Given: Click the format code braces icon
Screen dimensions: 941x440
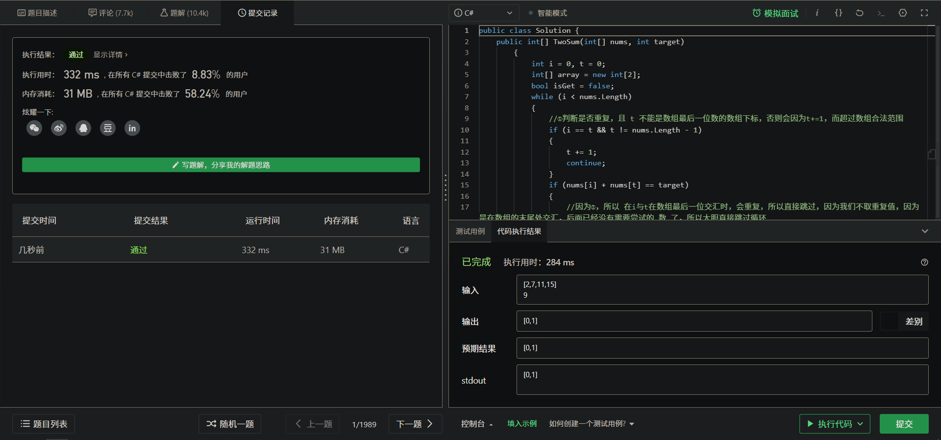Looking at the screenshot, I should point(839,13).
